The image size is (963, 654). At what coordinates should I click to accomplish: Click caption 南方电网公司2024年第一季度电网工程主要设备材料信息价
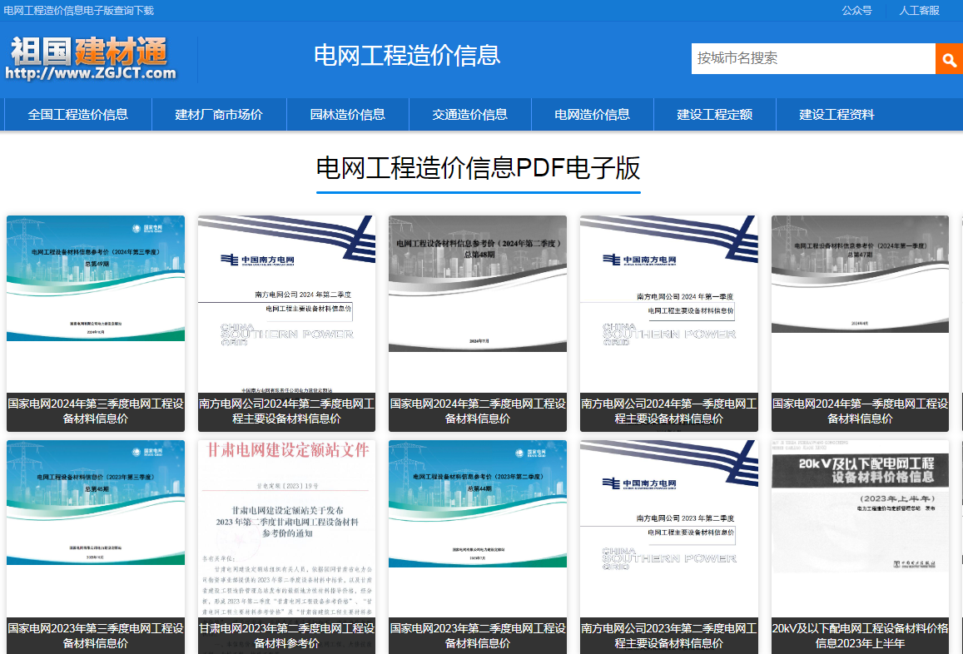pyautogui.click(x=669, y=411)
